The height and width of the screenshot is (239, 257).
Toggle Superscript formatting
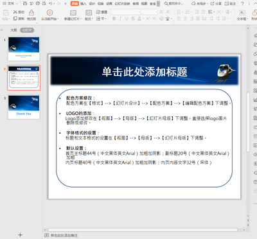point(148,19)
